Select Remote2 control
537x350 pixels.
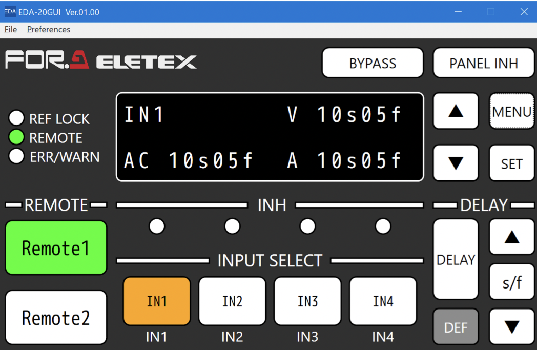coord(56,318)
